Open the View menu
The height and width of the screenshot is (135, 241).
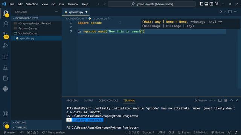click(x=44, y=4)
